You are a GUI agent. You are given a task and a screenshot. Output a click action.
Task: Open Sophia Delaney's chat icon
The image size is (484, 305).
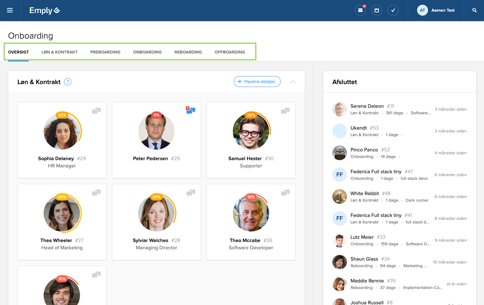[96, 111]
